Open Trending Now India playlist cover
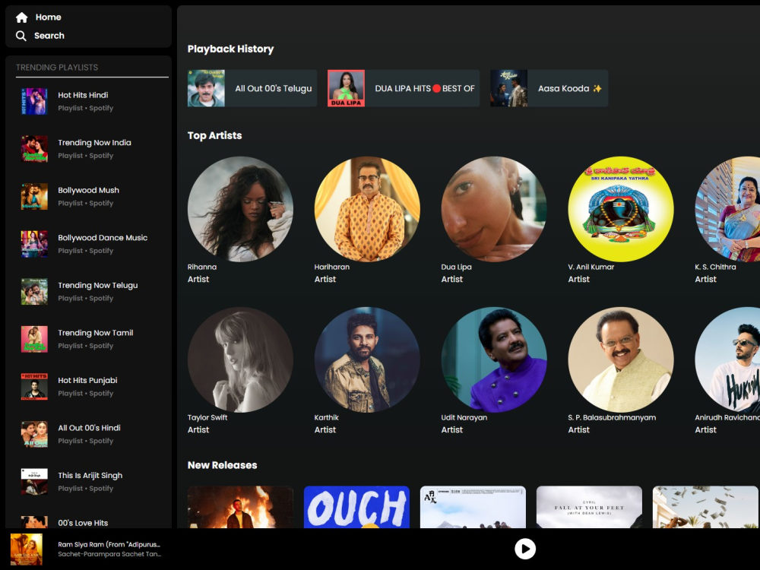Viewport: 760px width, 570px height. click(34, 149)
